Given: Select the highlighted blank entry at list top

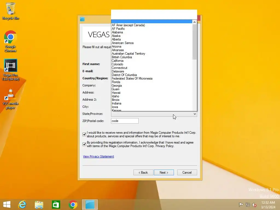Looking at the screenshot, I should pos(151,21).
